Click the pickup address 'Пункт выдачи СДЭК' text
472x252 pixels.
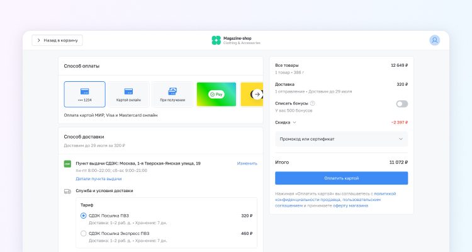tap(138, 163)
